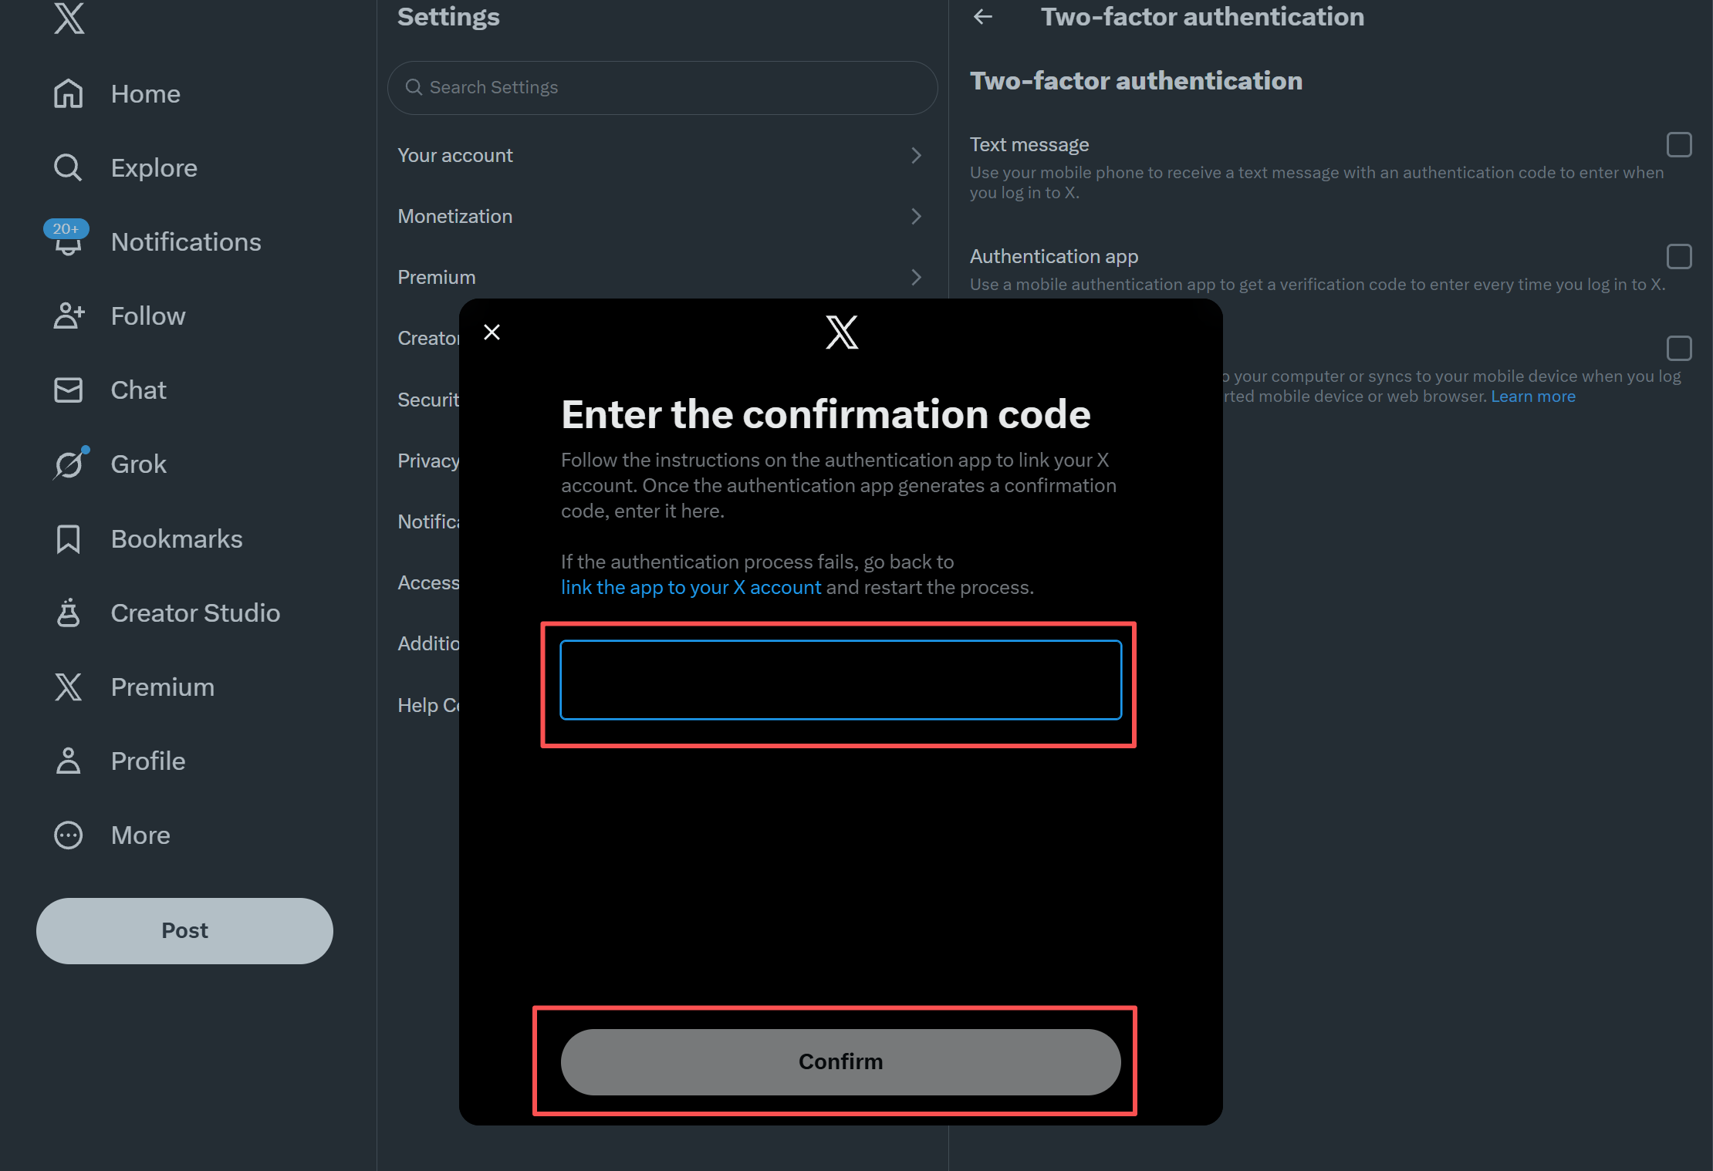Open Notifications bell with 20+ badge
1713x1171 pixels.
coord(68,240)
